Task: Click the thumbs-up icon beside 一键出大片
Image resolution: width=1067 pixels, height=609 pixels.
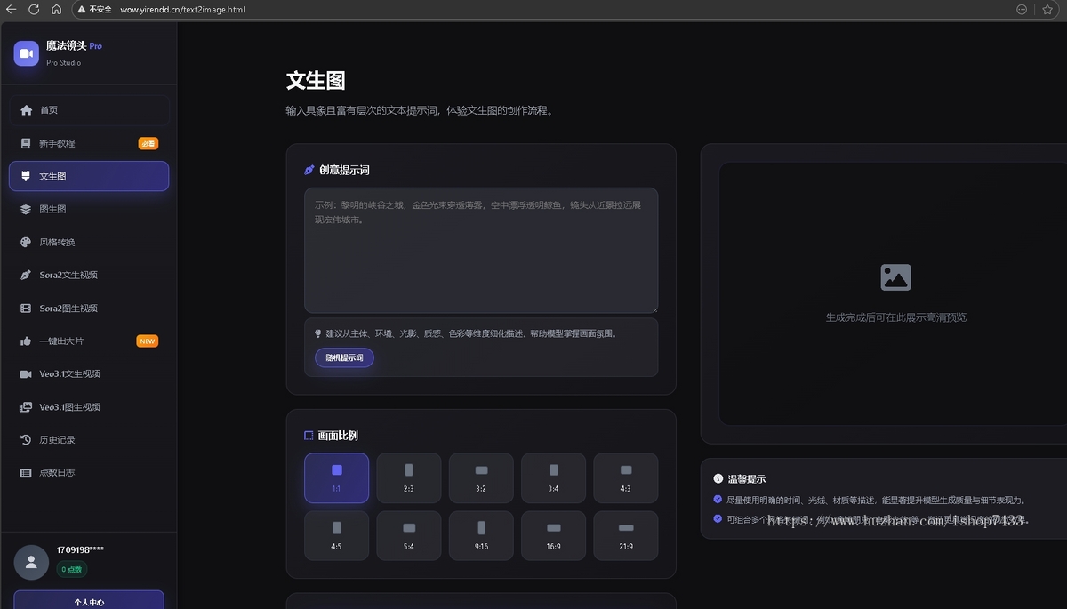Action: 26,341
